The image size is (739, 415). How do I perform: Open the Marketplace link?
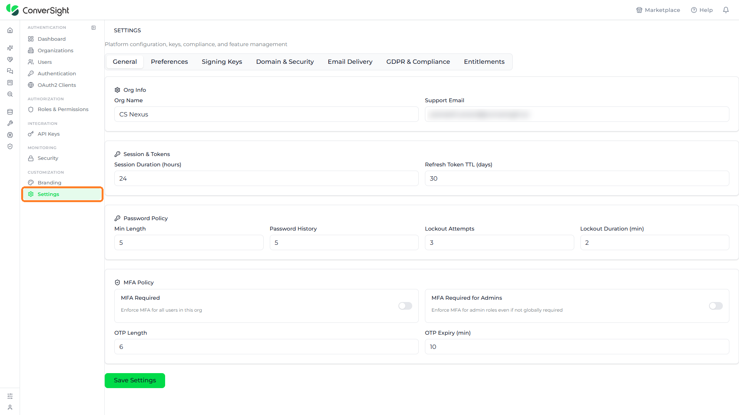(658, 10)
